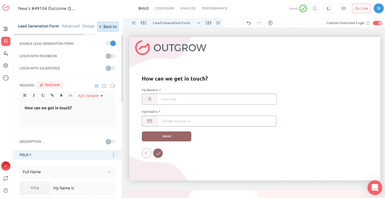
Task: Click the Go Live button
Action: pos(361,8)
